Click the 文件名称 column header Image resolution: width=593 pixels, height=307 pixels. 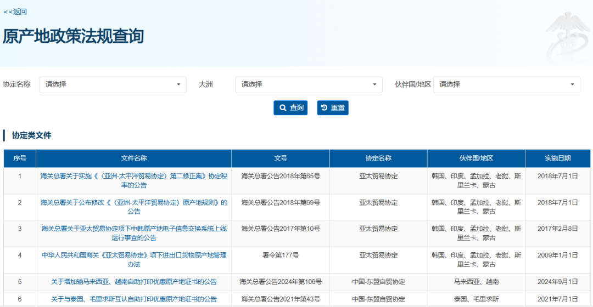(x=134, y=158)
